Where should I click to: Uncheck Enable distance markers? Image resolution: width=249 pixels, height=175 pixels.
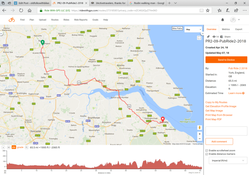tap(207, 154)
